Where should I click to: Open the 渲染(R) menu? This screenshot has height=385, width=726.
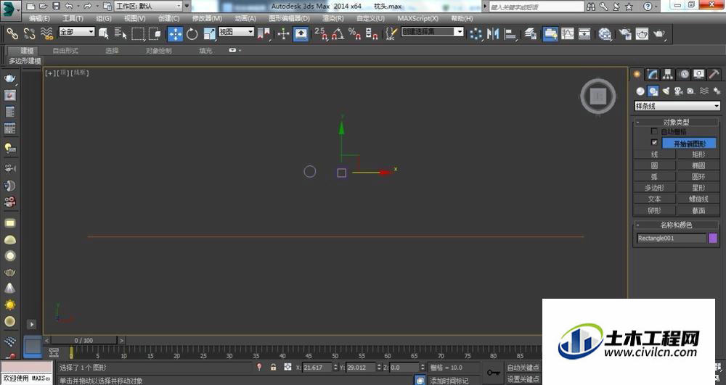pyautogui.click(x=333, y=18)
